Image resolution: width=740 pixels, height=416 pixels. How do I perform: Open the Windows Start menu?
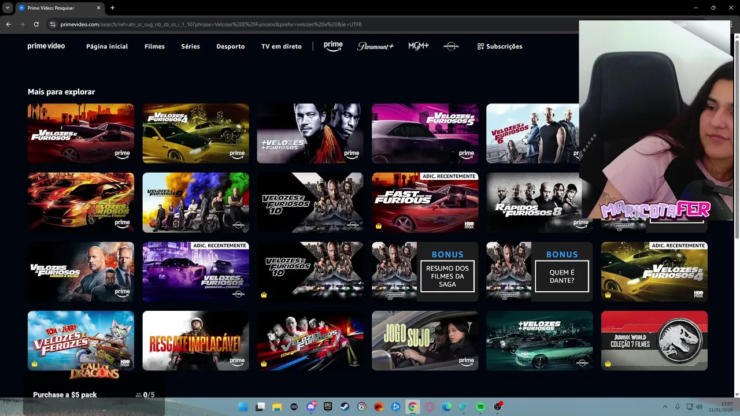(243, 407)
